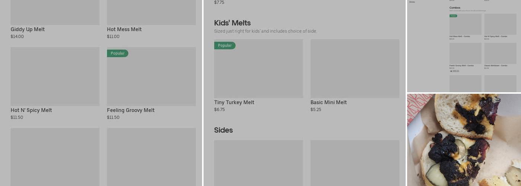
Task: Open the Tiny Turkey Melt photo
Action: 259,69
